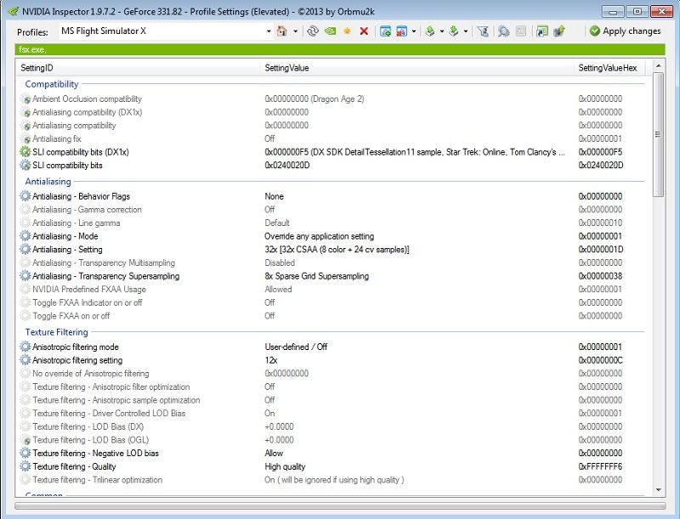The width and height of the screenshot is (680, 519).
Task: Expand the import profile dropdown arrow
Action: coord(466,31)
